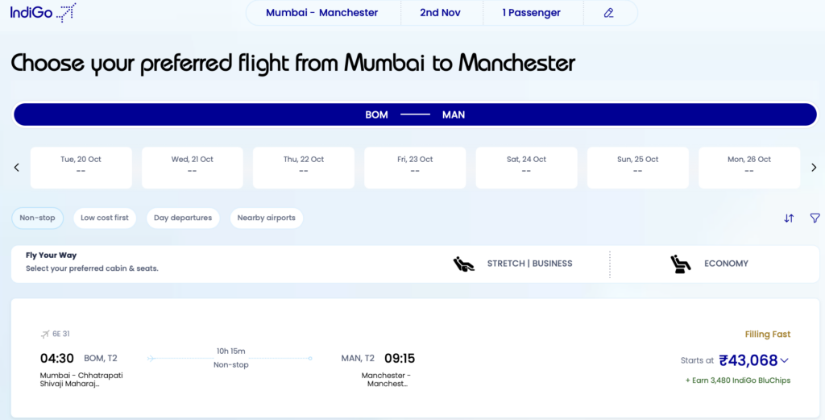Click the IndiGo logo

click(x=44, y=12)
